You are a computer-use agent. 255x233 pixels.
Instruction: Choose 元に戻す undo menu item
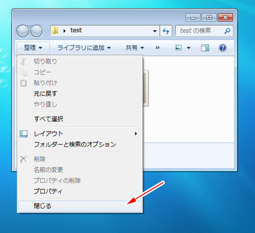pyautogui.click(x=80, y=94)
